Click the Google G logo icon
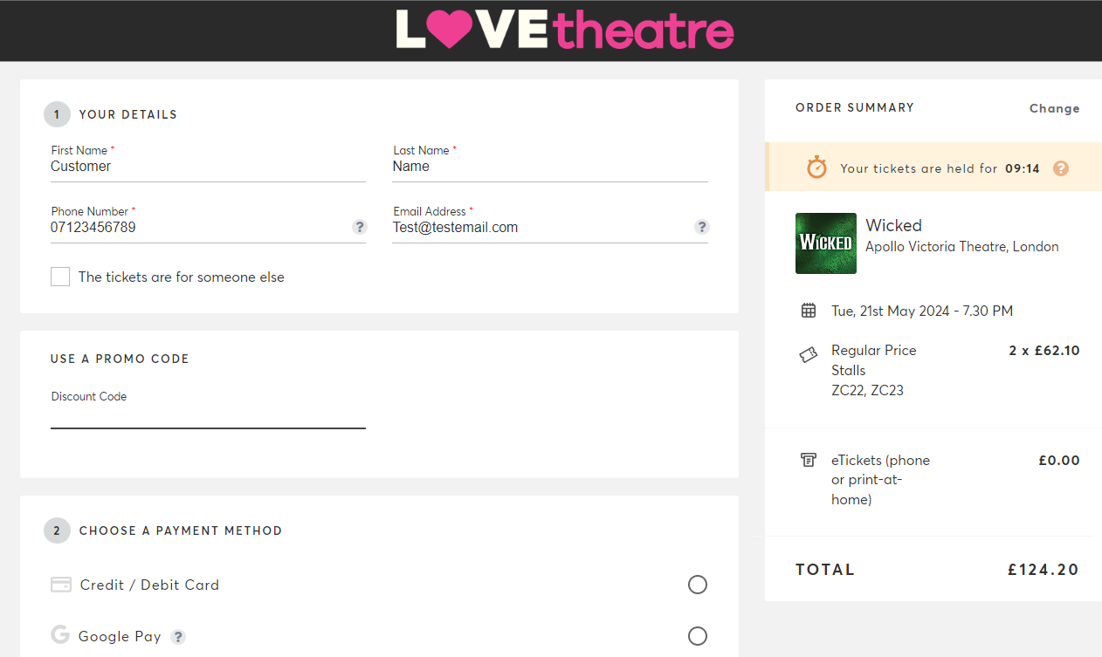The width and height of the screenshot is (1102, 657). tap(60, 635)
